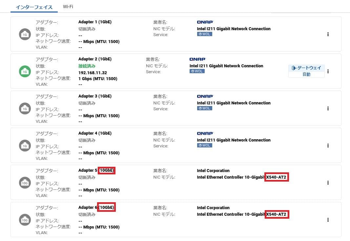Click the WOL badge for Adapter 3
Viewport: 350px width, 241px height.
tap(204, 108)
